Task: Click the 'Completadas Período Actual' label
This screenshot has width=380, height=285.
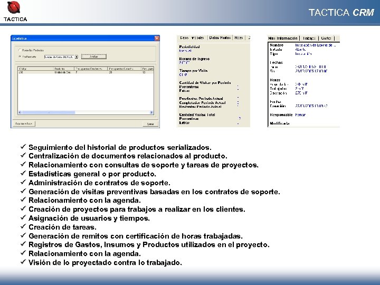Action: pyautogui.click(x=202, y=103)
